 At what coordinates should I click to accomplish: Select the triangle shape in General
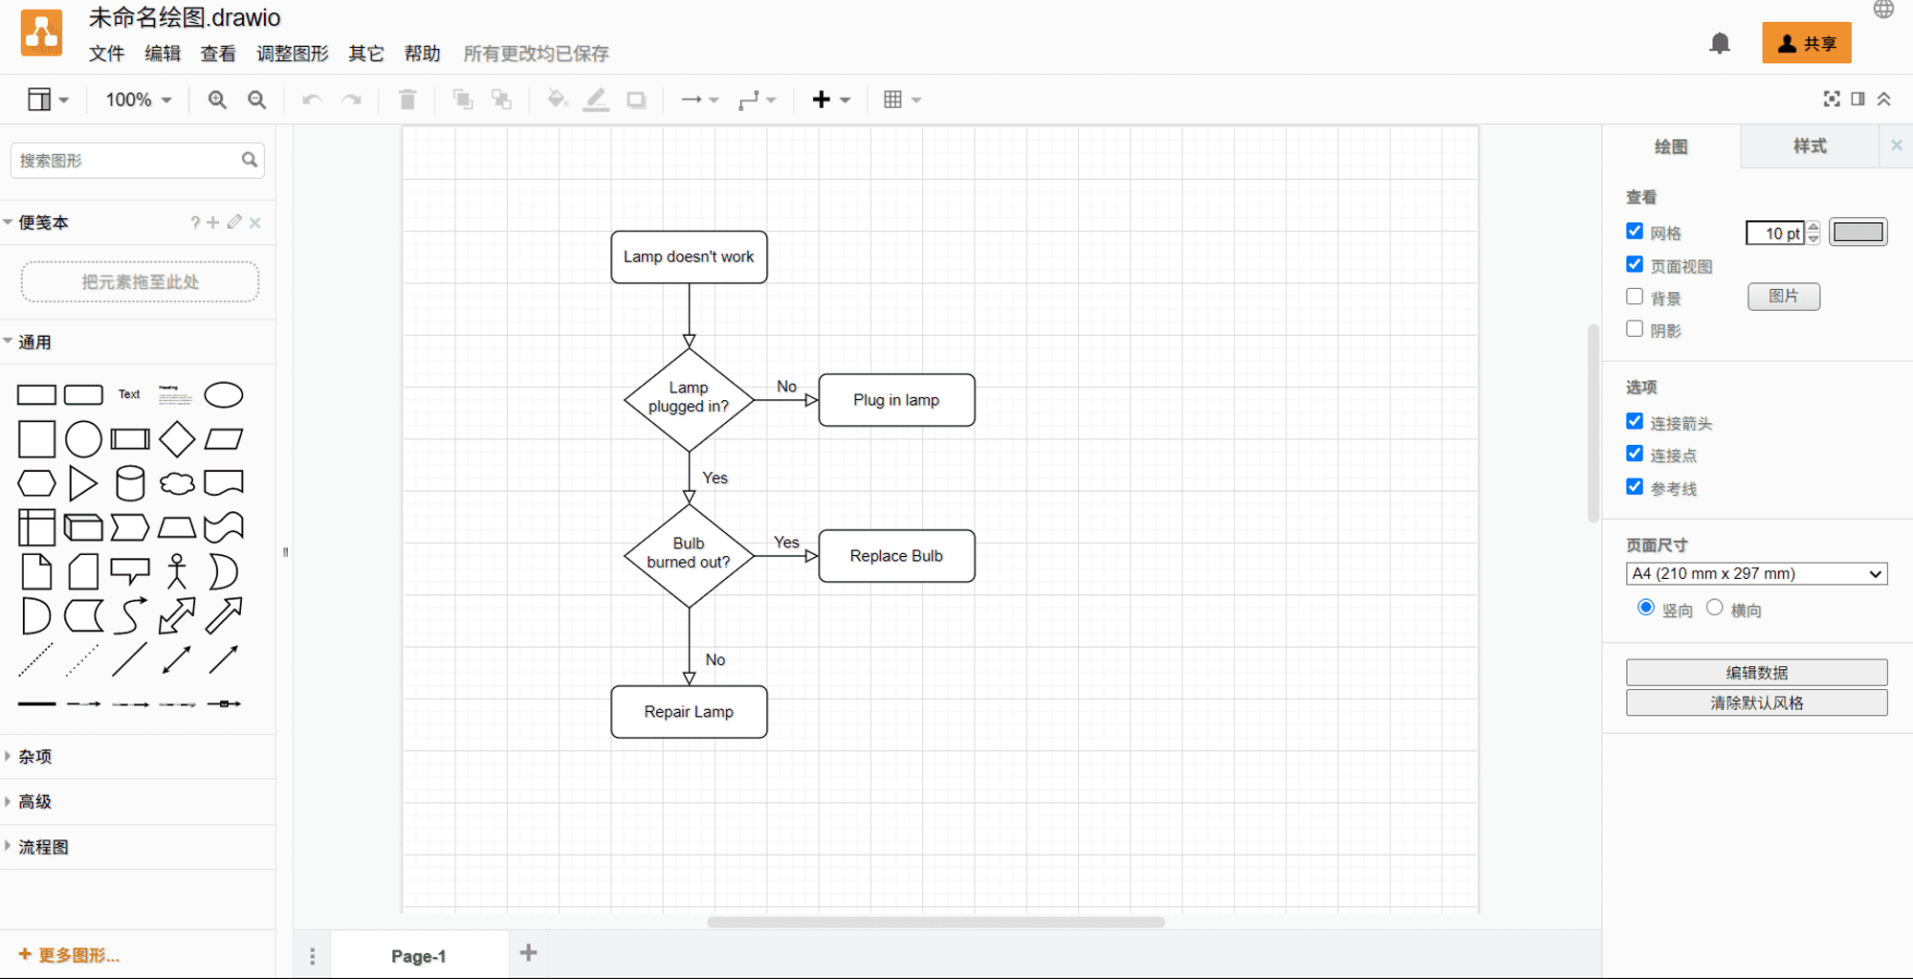point(83,483)
